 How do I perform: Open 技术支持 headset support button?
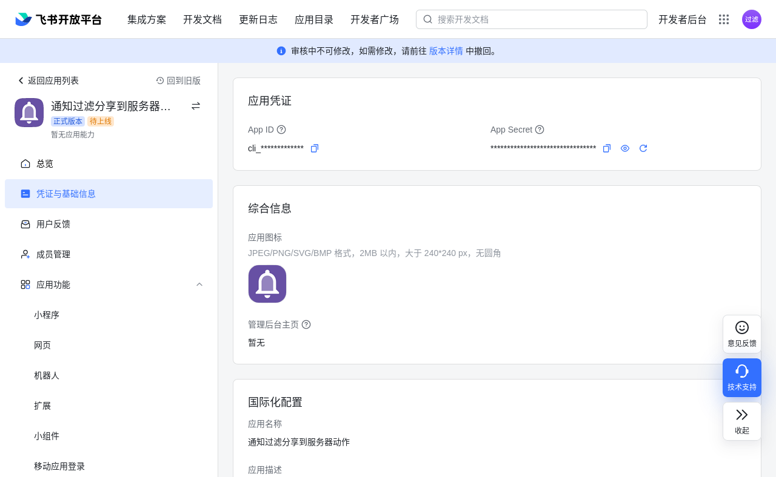(x=742, y=378)
